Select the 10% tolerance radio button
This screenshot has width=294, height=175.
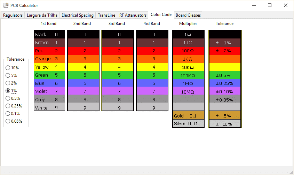(x=8, y=68)
